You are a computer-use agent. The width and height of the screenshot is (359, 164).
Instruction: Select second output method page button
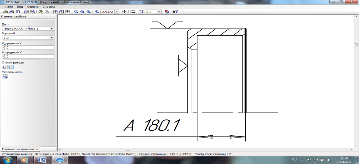[x=11, y=67]
